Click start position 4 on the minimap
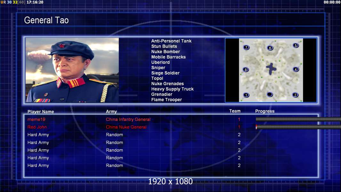The width and height of the screenshot is (341, 192). (x=296, y=69)
